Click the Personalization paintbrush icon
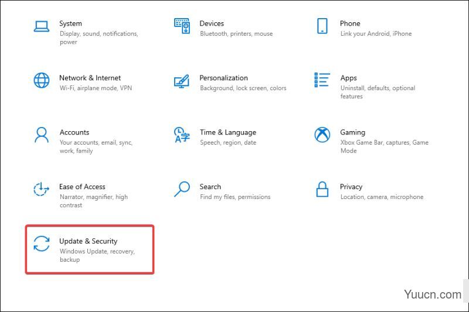The height and width of the screenshot is (312, 469). [182, 81]
